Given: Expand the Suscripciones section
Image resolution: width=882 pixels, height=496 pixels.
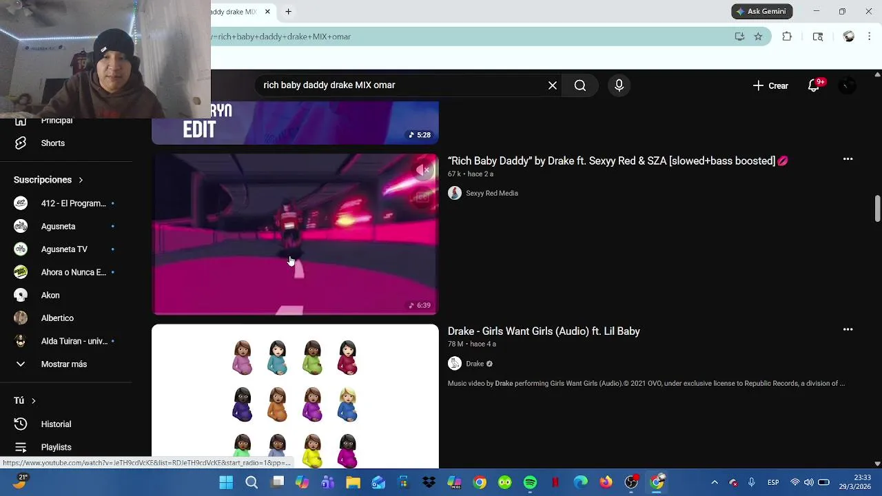Looking at the screenshot, I should (x=48, y=180).
